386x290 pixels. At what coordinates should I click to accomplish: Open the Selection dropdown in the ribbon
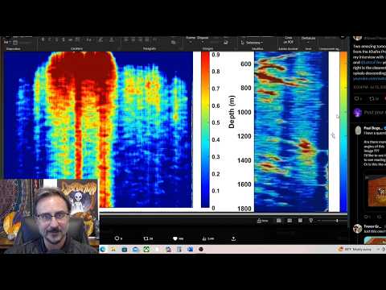coord(252,43)
